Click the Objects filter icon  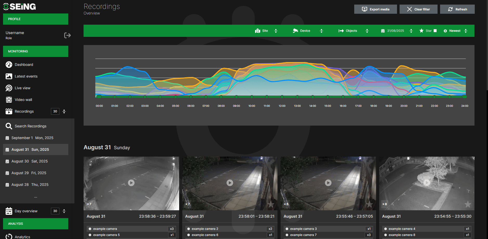[x=341, y=31]
